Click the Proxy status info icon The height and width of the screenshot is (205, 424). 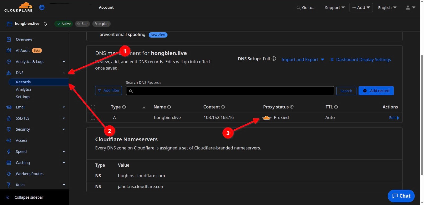coord(292,107)
